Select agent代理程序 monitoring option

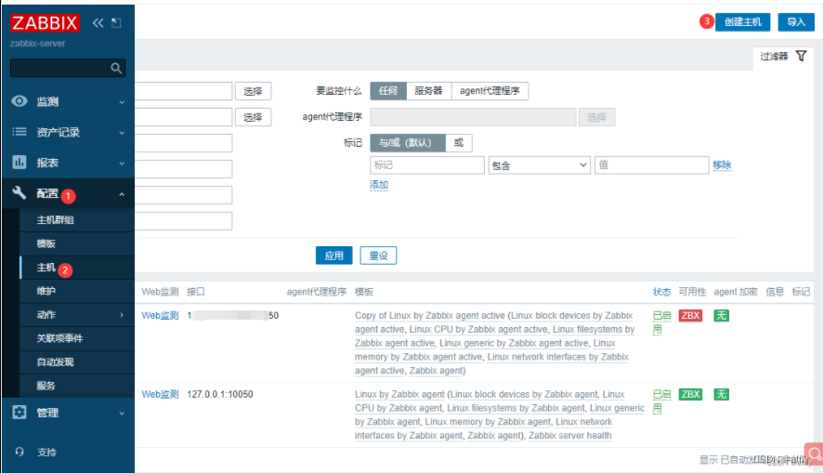tap(490, 91)
